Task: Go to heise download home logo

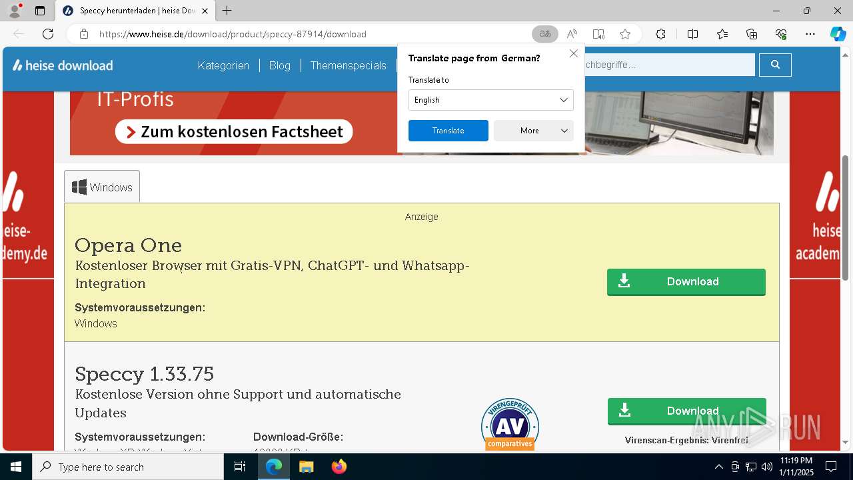Action: click(63, 65)
